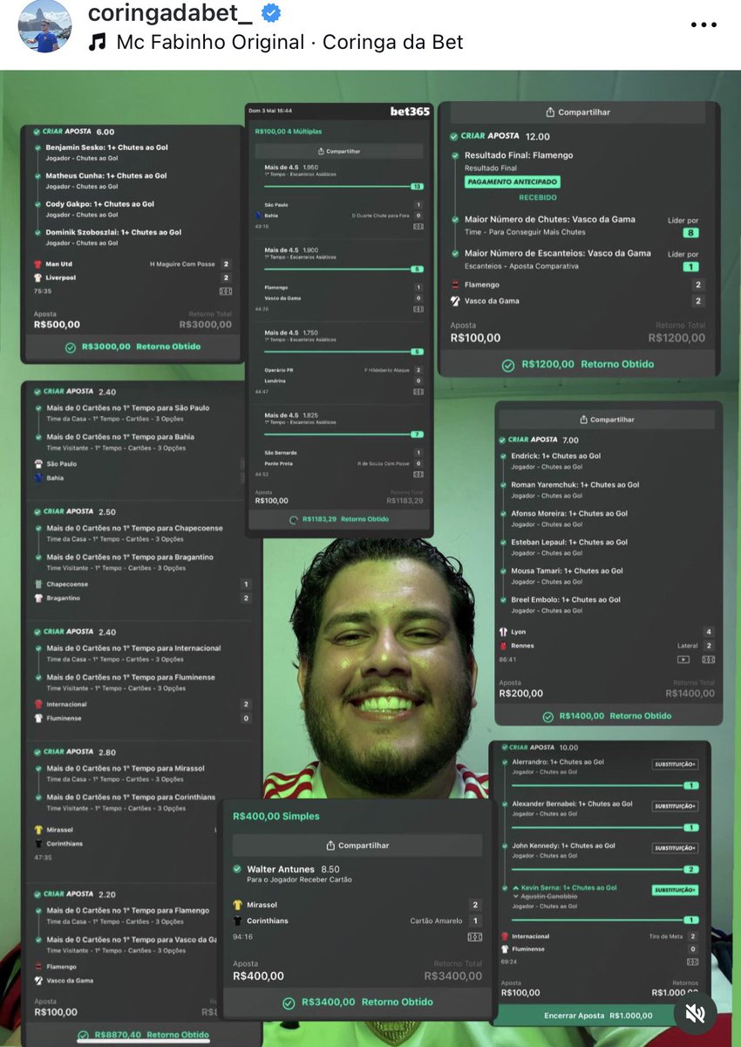Tap the check beside Maior Número de Escanteios

point(455,253)
